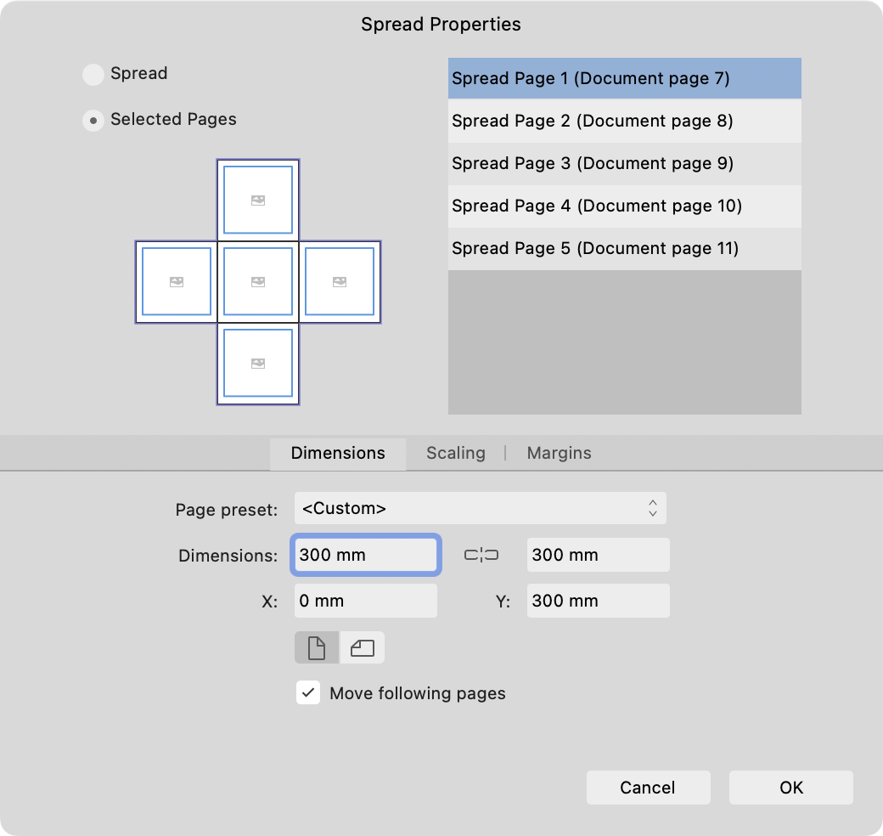The width and height of the screenshot is (883, 836).
Task: Switch to the Margins tab
Action: pyautogui.click(x=560, y=454)
